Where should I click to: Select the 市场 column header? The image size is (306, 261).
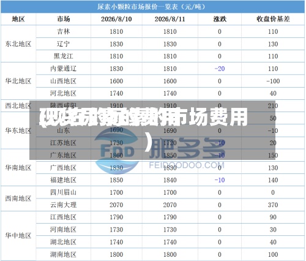(x=64, y=19)
